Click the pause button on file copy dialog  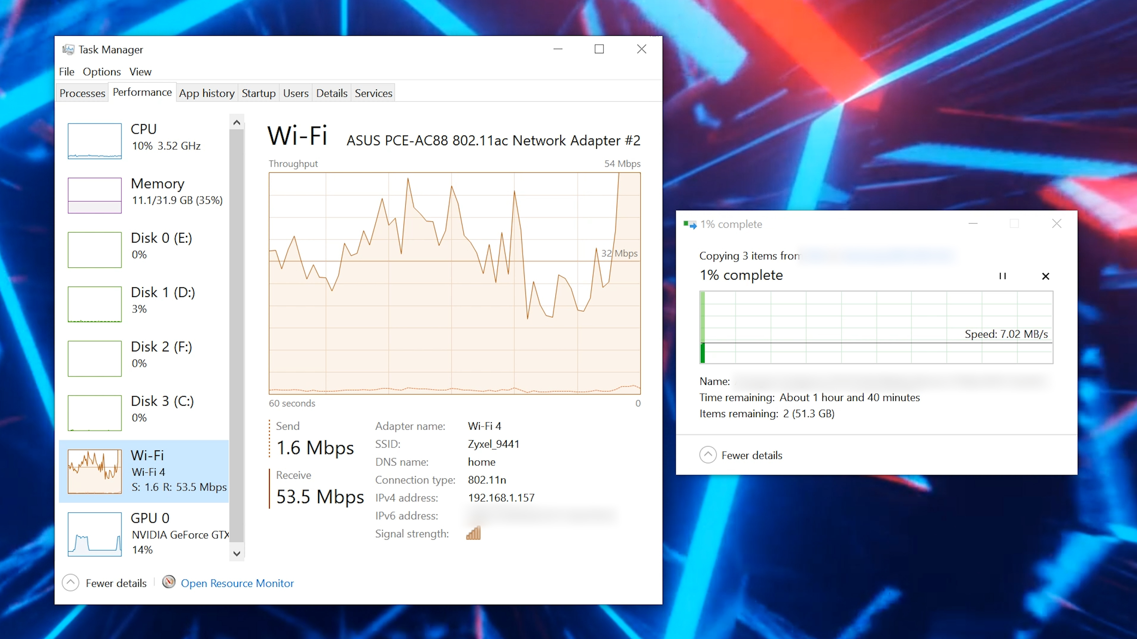tap(1003, 275)
